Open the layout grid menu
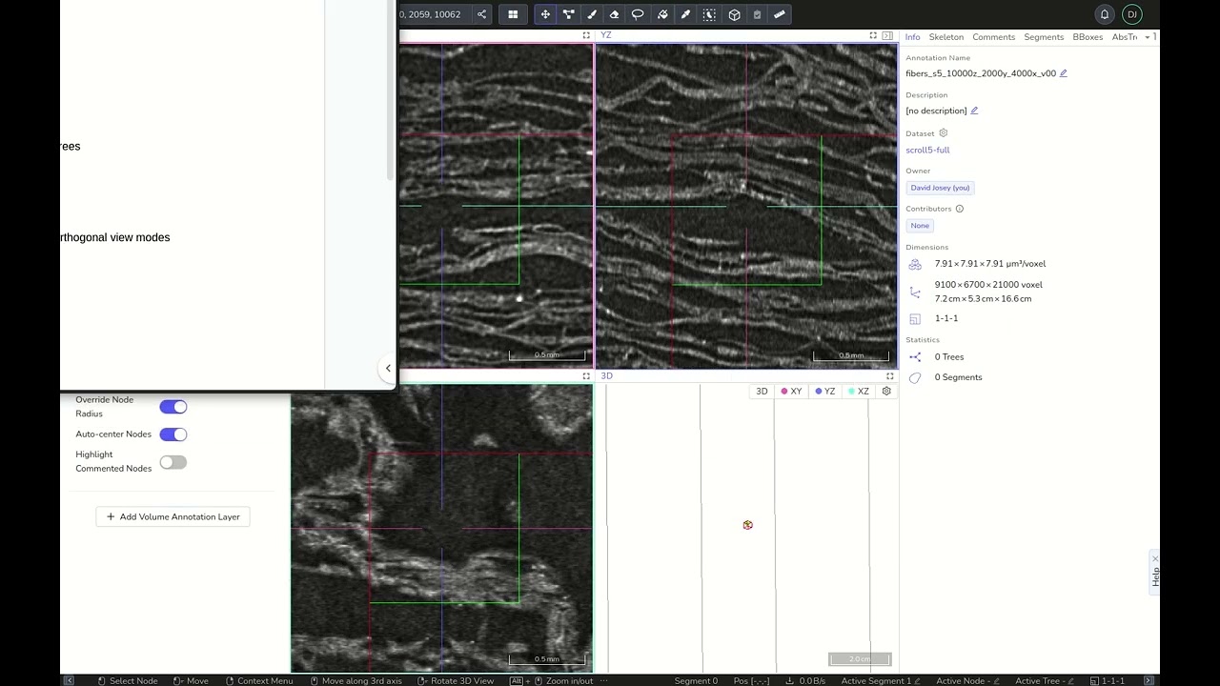1220x686 pixels. coord(513,14)
